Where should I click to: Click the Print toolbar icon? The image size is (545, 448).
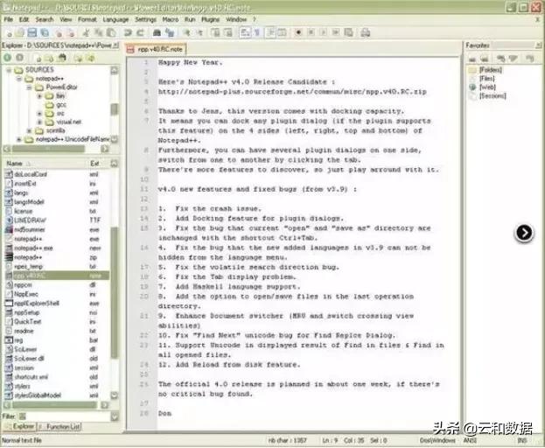tap(365, 32)
